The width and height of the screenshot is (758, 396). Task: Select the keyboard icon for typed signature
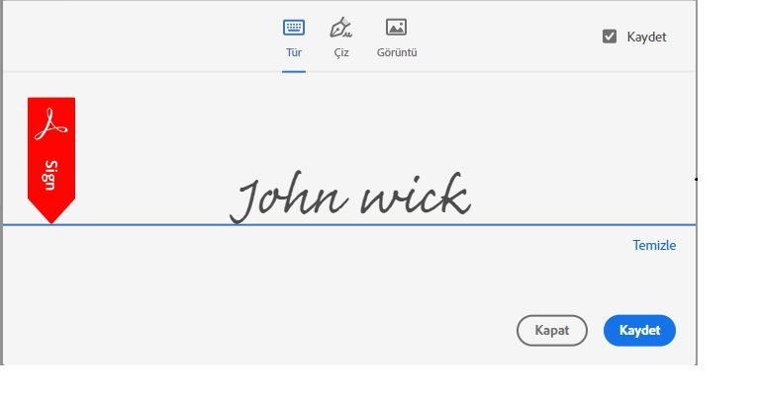294,28
